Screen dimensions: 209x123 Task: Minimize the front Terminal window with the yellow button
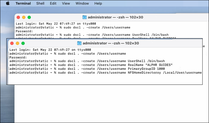coord(17,43)
